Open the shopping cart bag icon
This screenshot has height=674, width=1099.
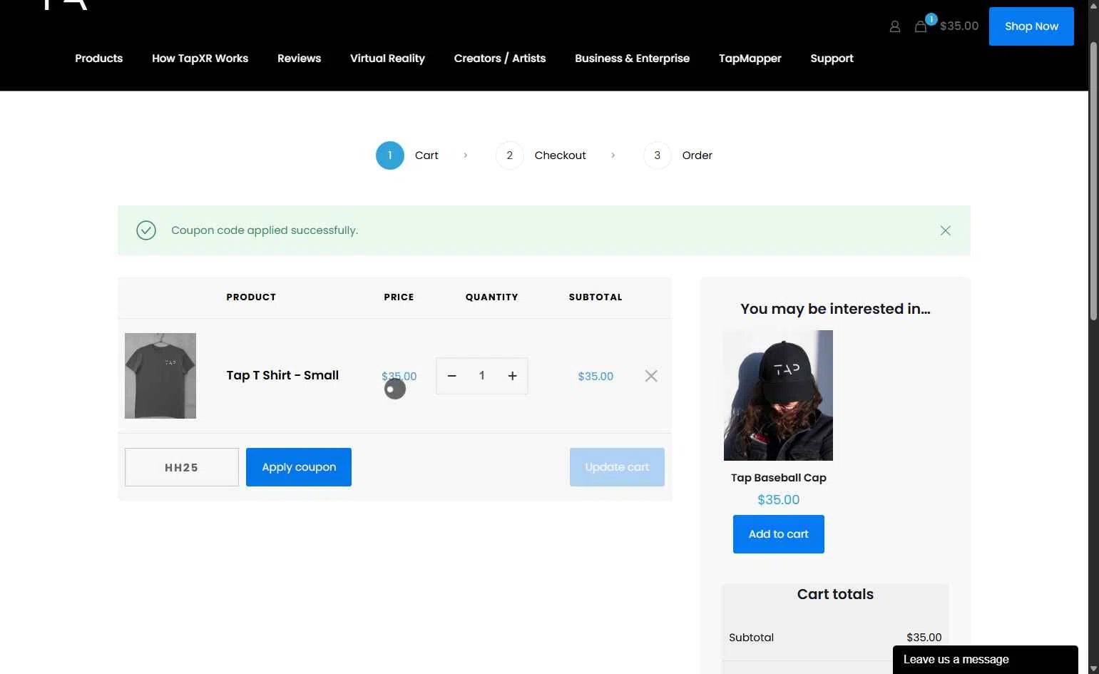(921, 26)
